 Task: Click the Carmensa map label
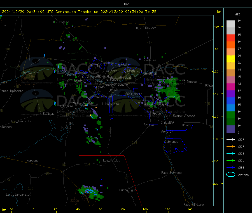[171, 142]
